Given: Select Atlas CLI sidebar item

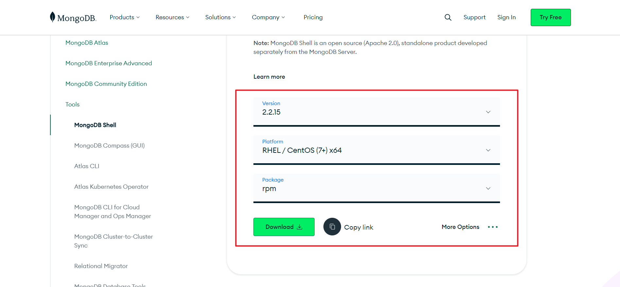Looking at the screenshot, I should click(87, 166).
